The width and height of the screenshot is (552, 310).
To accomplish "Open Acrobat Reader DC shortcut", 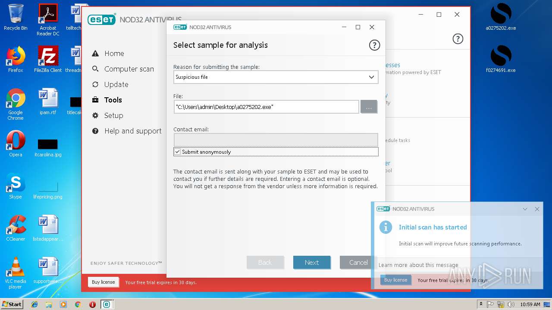I will coord(48,20).
